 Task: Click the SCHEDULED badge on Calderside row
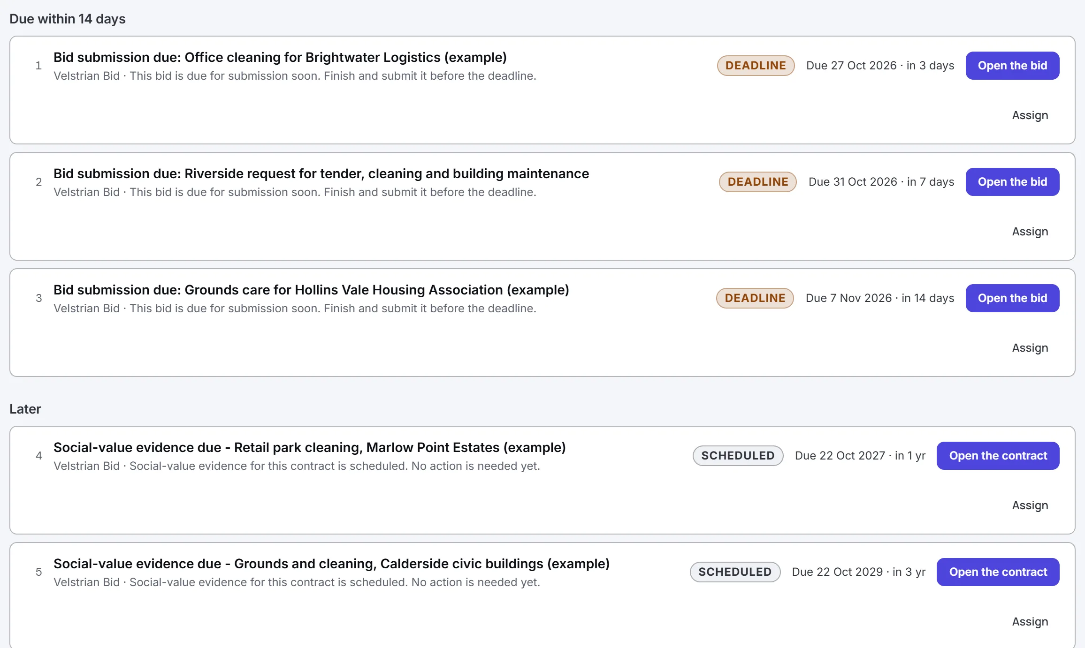735,572
